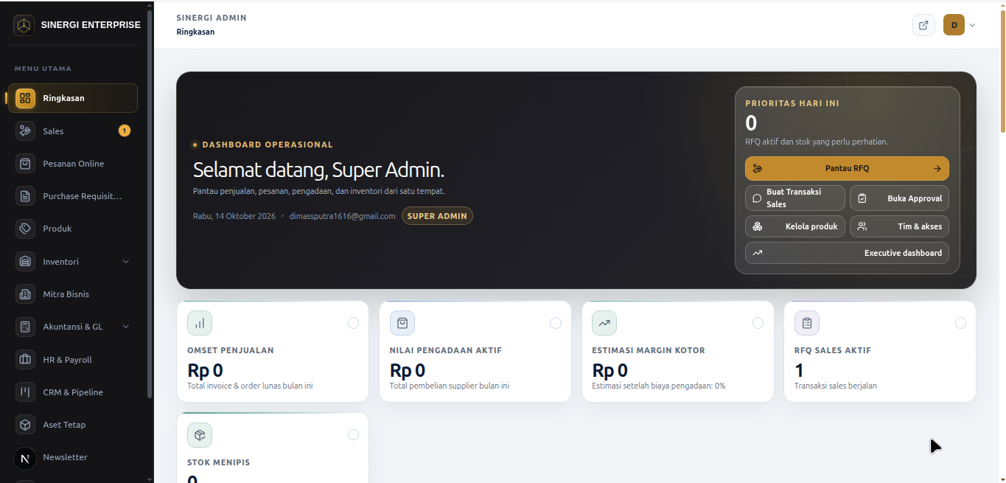This screenshot has width=1006, height=483.
Task: Click the handshake icon on Pantau RFQ
Action: 758,169
